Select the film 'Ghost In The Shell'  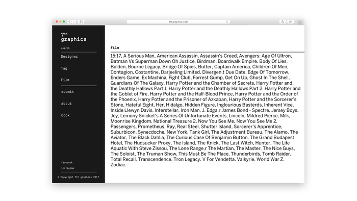[269, 78]
